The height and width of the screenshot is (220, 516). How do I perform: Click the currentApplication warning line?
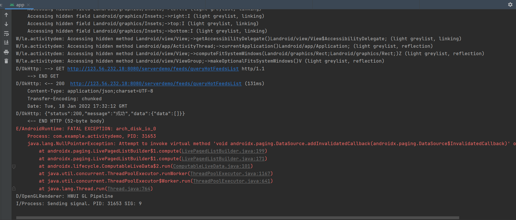[x=224, y=46]
